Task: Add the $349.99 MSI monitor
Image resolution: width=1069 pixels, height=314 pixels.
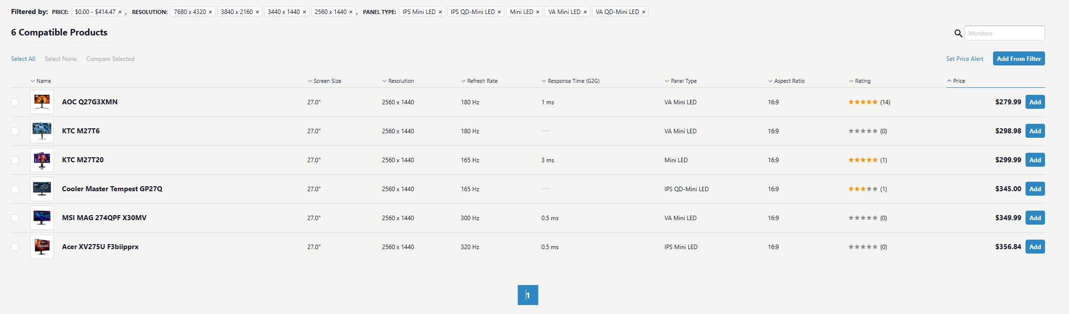Action: (x=1035, y=218)
